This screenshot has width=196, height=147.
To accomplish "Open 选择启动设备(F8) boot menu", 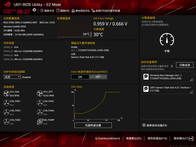I will [157, 125].
